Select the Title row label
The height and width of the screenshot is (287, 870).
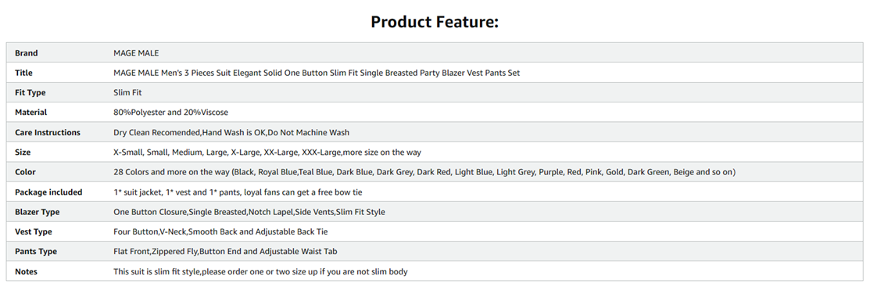pos(24,73)
